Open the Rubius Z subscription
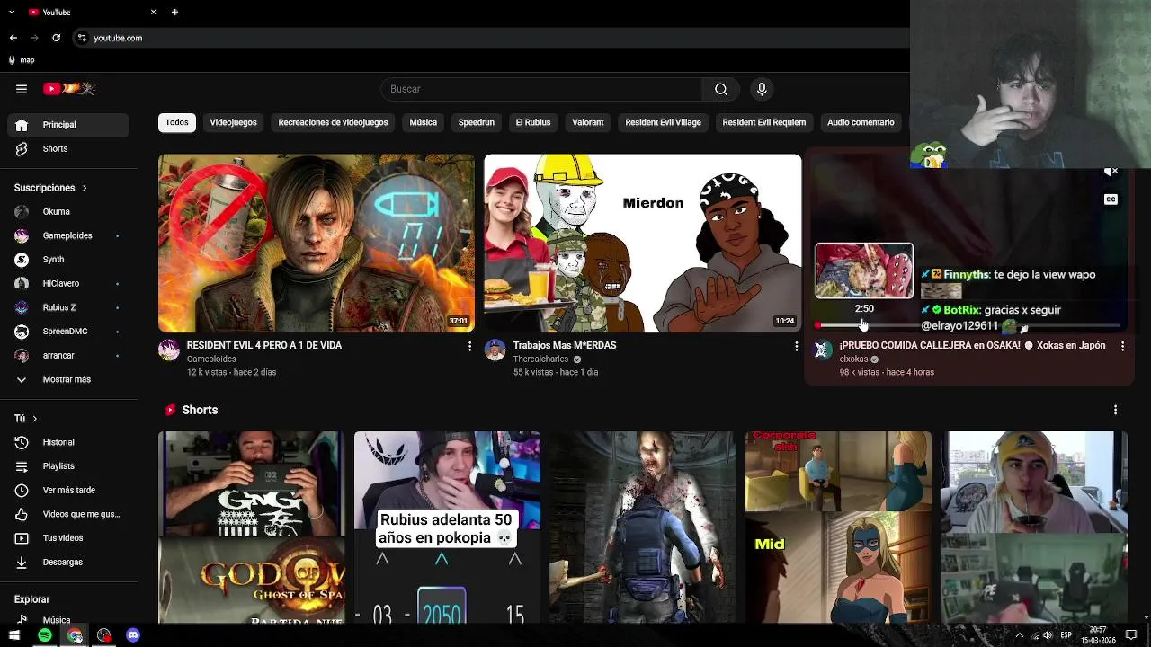Image resolution: width=1151 pixels, height=647 pixels. click(x=68, y=307)
